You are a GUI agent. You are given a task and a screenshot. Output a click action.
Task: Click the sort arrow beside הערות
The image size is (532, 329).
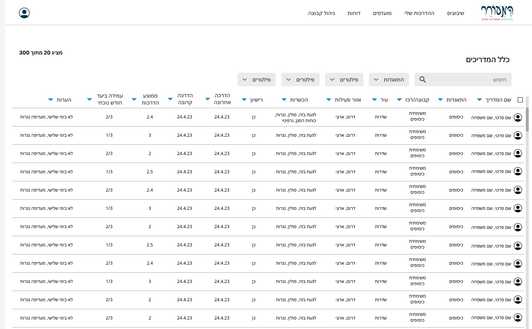pyautogui.click(x=50, y=100)
